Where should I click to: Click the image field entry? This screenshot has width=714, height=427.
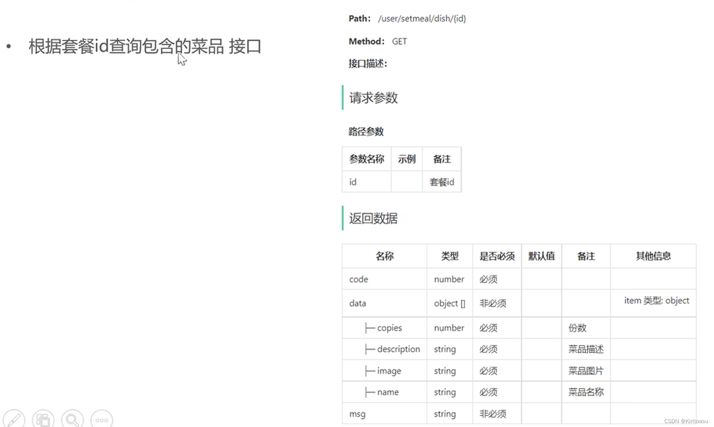click(x=389, y=370)
